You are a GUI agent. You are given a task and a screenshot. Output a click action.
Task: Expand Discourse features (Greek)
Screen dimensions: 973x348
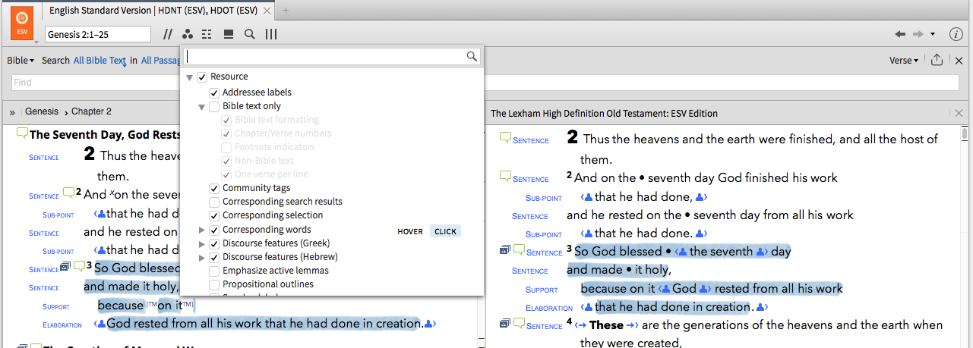pyautogui.click(x=202, y=243)
